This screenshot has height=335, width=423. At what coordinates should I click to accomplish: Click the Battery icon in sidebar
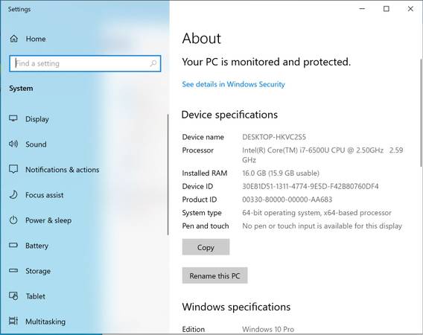pyautogui.click(x=13, y=245)
